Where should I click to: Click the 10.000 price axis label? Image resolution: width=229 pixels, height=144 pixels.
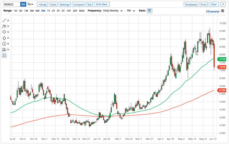223,23
